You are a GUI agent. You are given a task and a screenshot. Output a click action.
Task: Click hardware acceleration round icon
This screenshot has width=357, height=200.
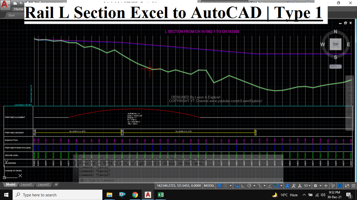(x=340, y=185)
